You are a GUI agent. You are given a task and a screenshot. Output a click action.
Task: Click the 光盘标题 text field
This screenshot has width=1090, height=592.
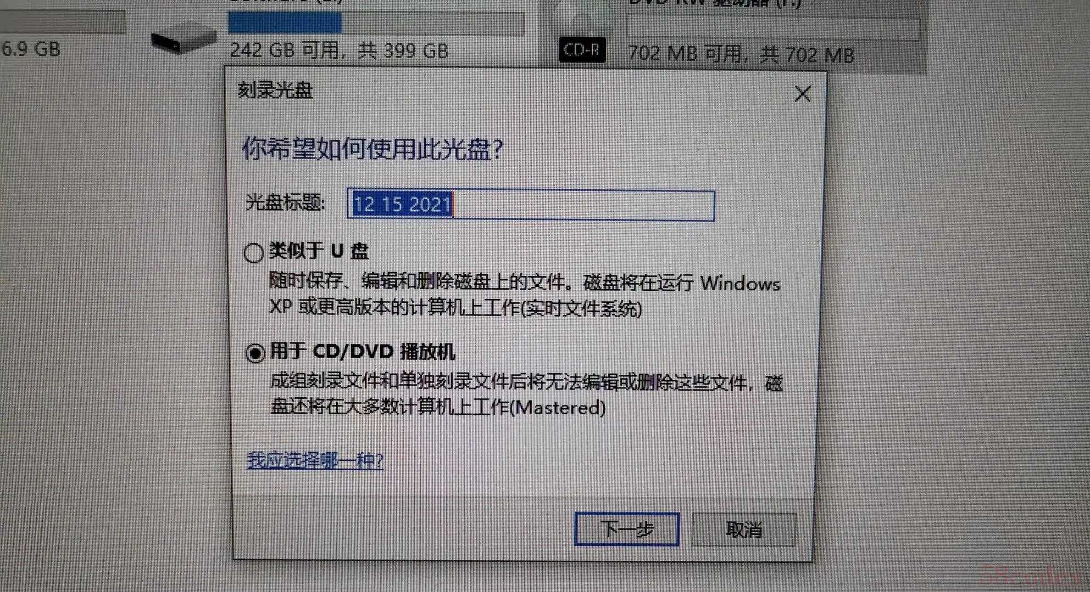pyautogui.click(x=531, y=205)
